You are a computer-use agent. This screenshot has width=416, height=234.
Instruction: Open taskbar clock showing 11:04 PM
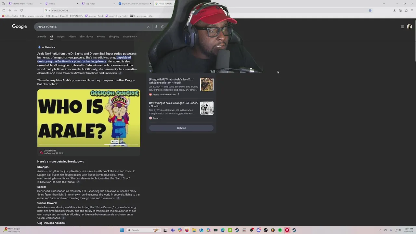point(408,230)
